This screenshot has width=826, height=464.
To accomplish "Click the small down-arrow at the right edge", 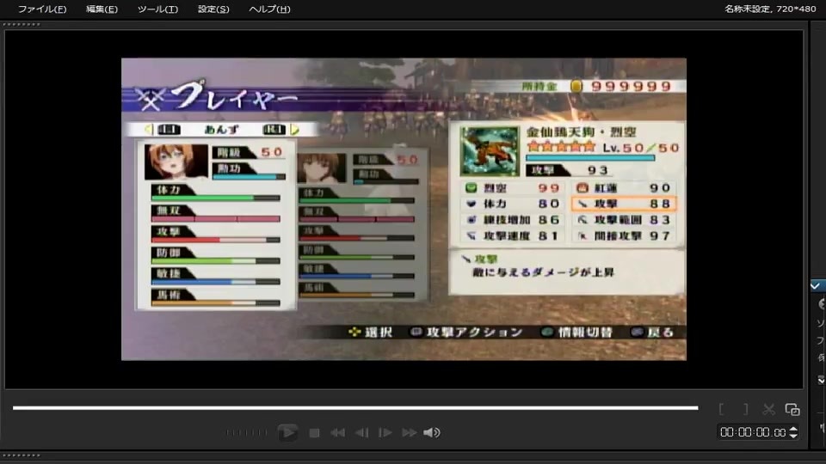I will click(x=821, y=380).
